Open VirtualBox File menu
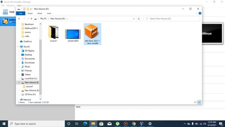This screenshot has width=225, height=127. point(3,6)
